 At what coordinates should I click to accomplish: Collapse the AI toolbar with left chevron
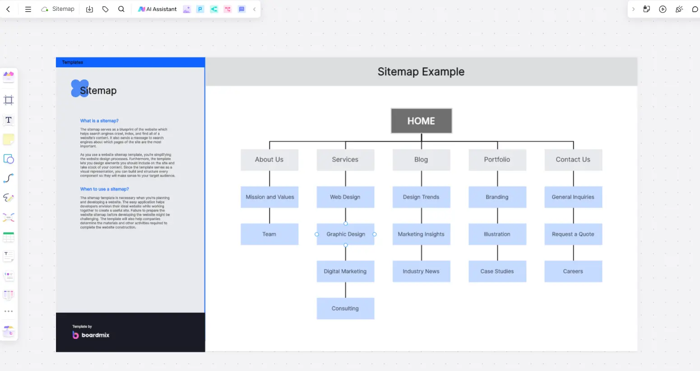pos(254,9)
